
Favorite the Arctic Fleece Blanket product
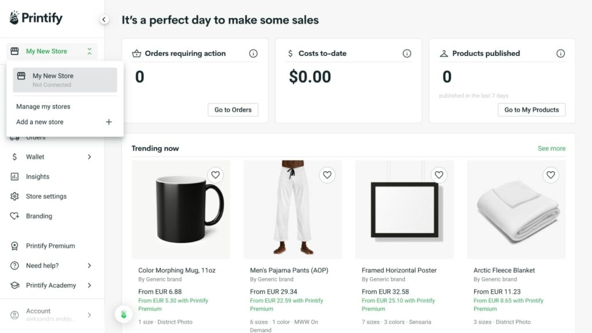(x=550, y=175)
